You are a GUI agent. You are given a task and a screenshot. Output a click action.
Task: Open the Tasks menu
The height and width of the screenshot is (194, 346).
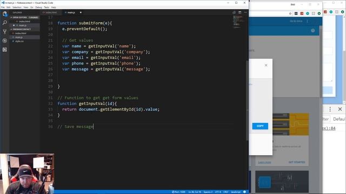coord(46,7)
